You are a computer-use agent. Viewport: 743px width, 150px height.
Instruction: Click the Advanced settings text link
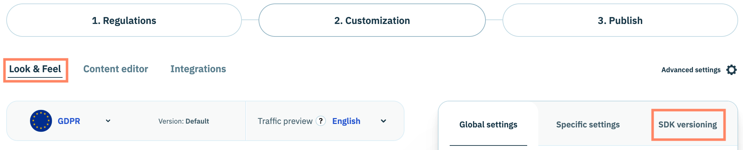coord(691,70)
